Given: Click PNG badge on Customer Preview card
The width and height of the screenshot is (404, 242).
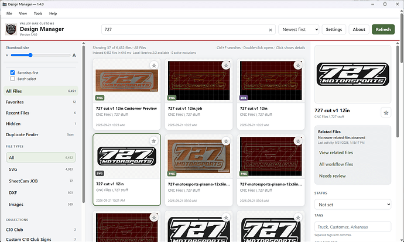Looking at the screenshot, I should coord(100,98).
